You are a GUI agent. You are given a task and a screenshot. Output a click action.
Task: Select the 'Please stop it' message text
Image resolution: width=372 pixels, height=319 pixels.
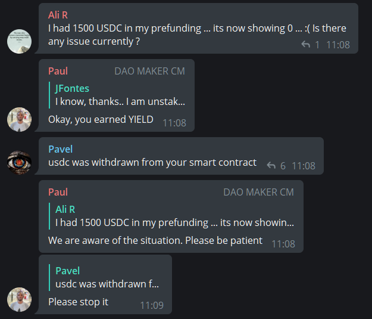(x=79, y=302)
